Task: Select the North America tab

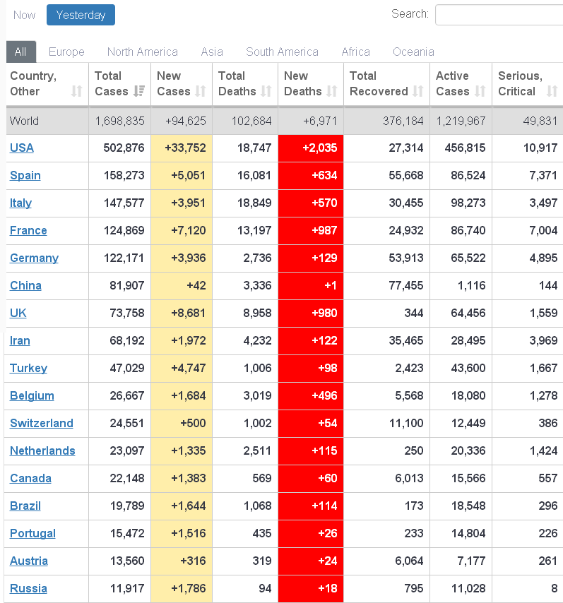Action: pyautogui.click(x=142, y=52)
